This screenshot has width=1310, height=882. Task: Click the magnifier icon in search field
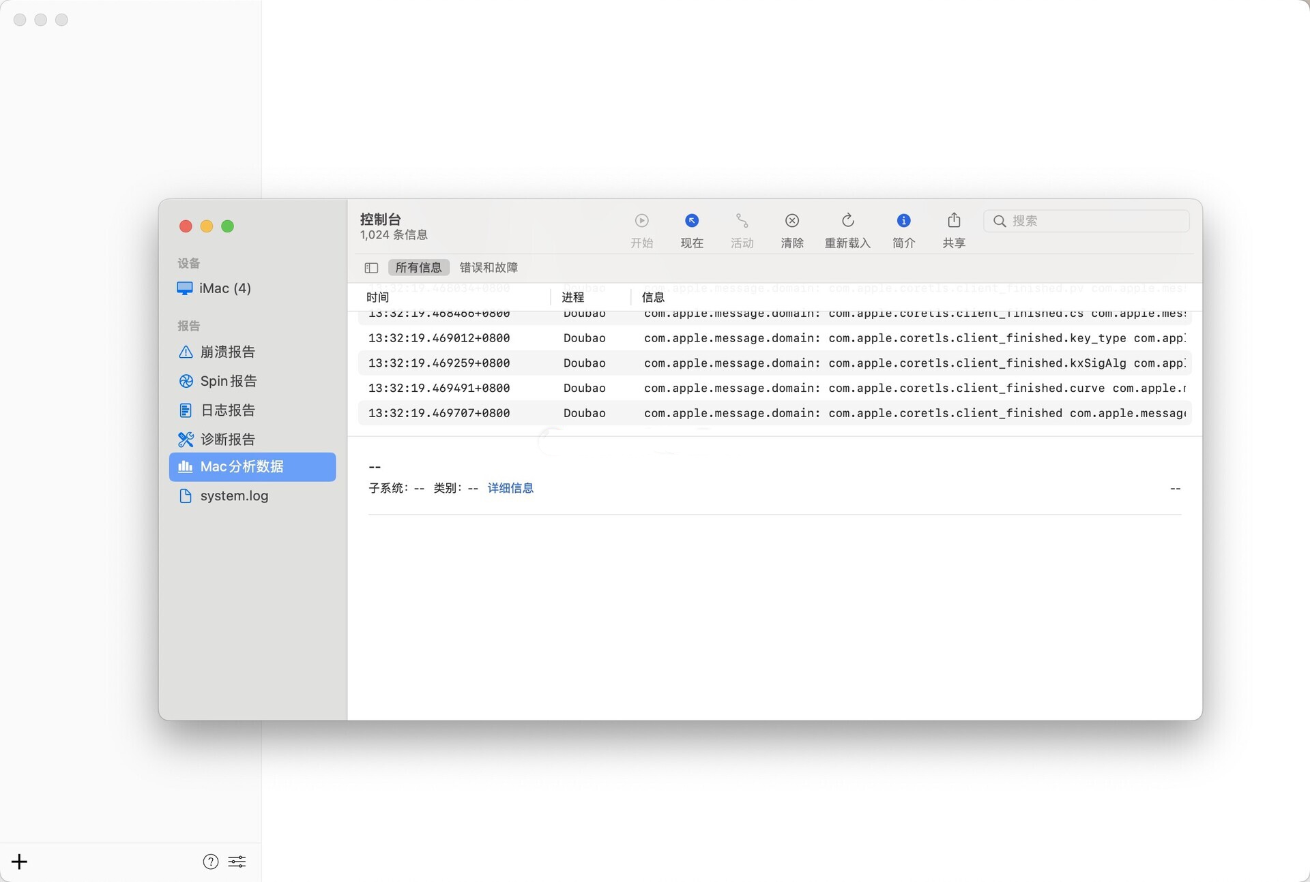pyautogui.click(x=1000, y=221)
